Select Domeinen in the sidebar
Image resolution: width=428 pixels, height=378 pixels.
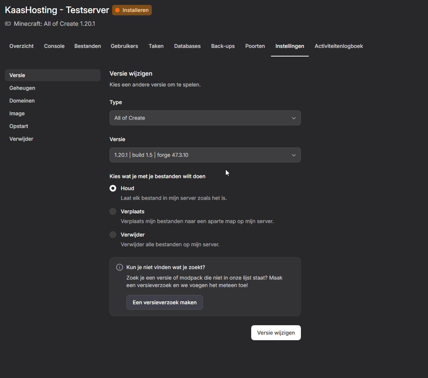point(22,101)
